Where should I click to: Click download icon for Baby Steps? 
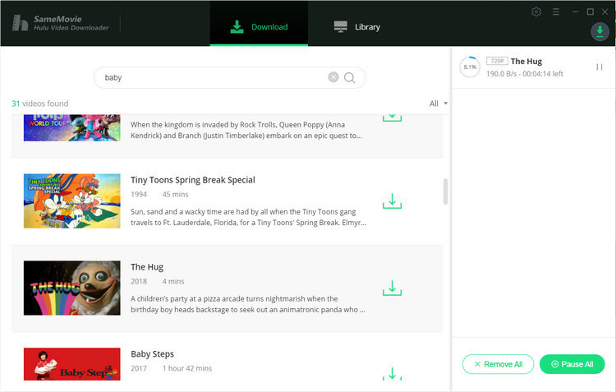(392, 374)
